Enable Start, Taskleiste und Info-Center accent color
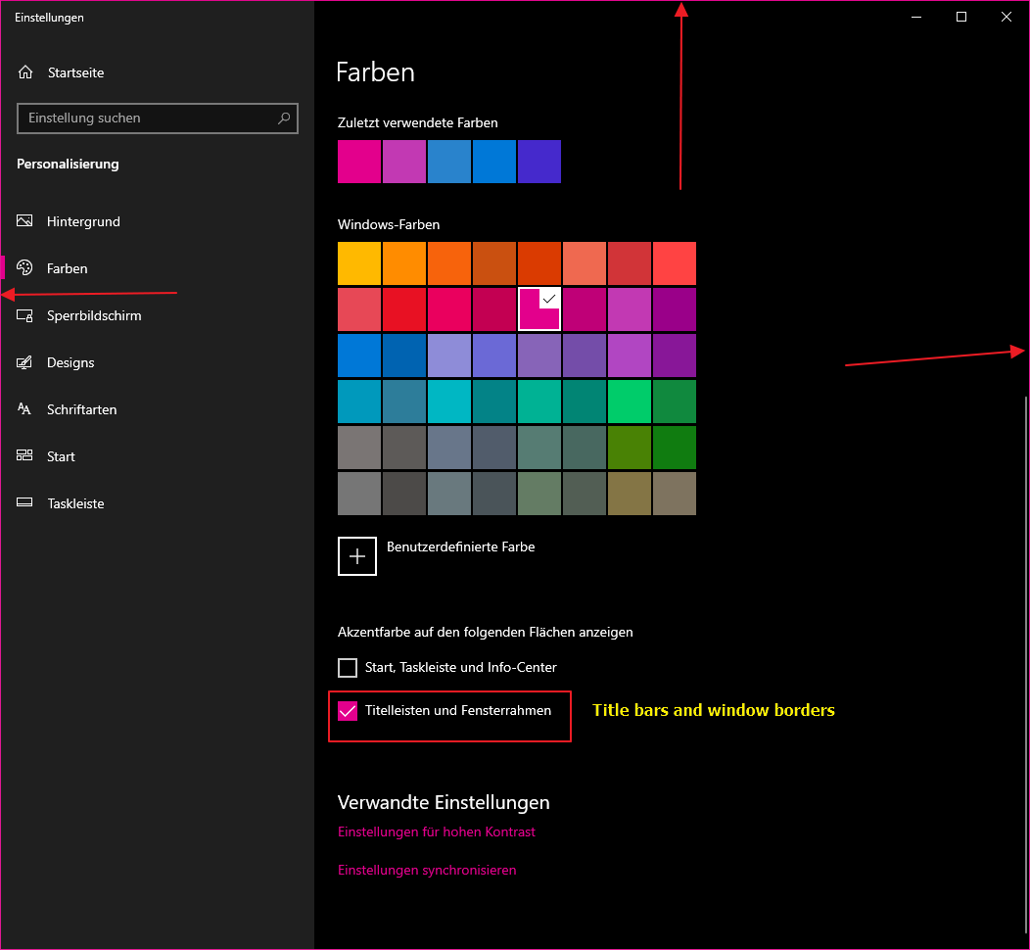Screen dimensions: 1030x950 (x=348, y=667)
